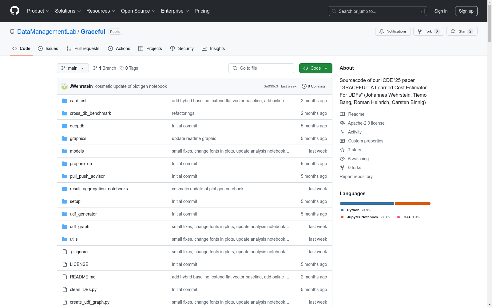
Task: Switch to the Insights tab
Action: (x=213, y=49)
